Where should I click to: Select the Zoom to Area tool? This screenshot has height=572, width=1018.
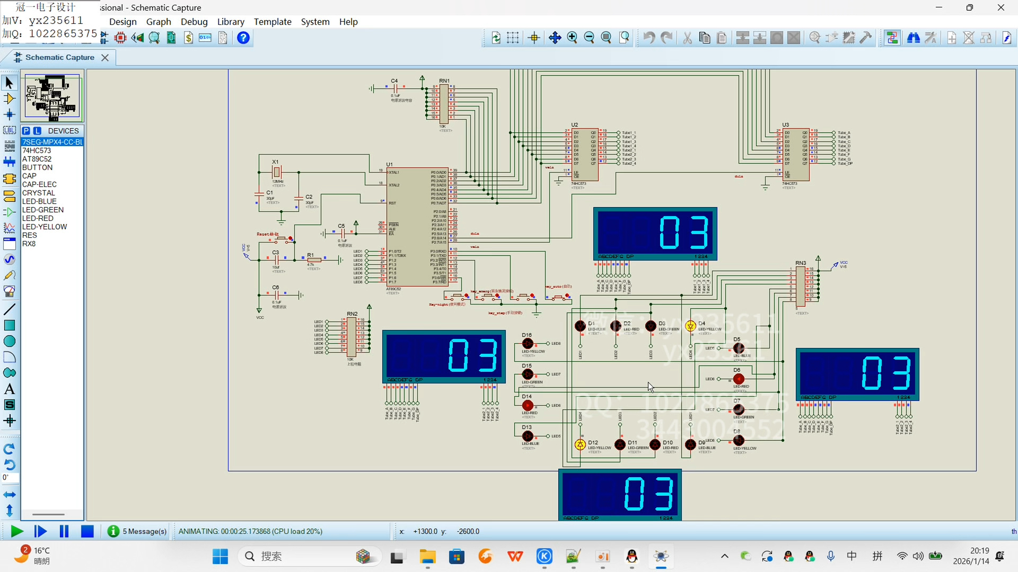[x=625, y=38]
